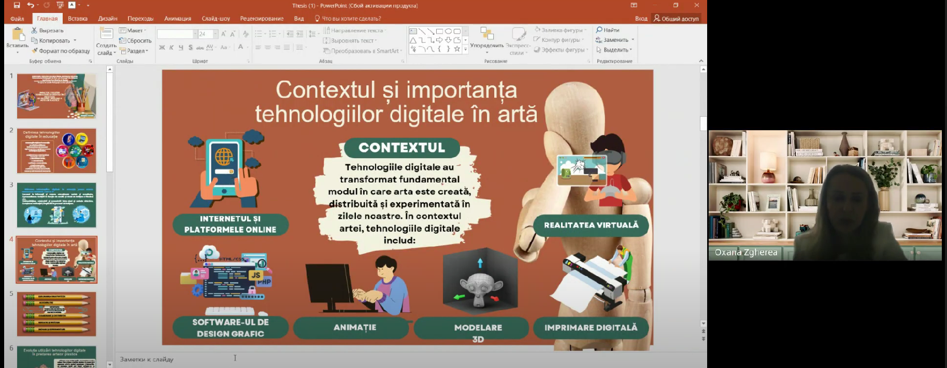This screenshot has height=368, width=947.
Task: Toggle text shadow (S) formatting
Action: [x=190, y=48]
